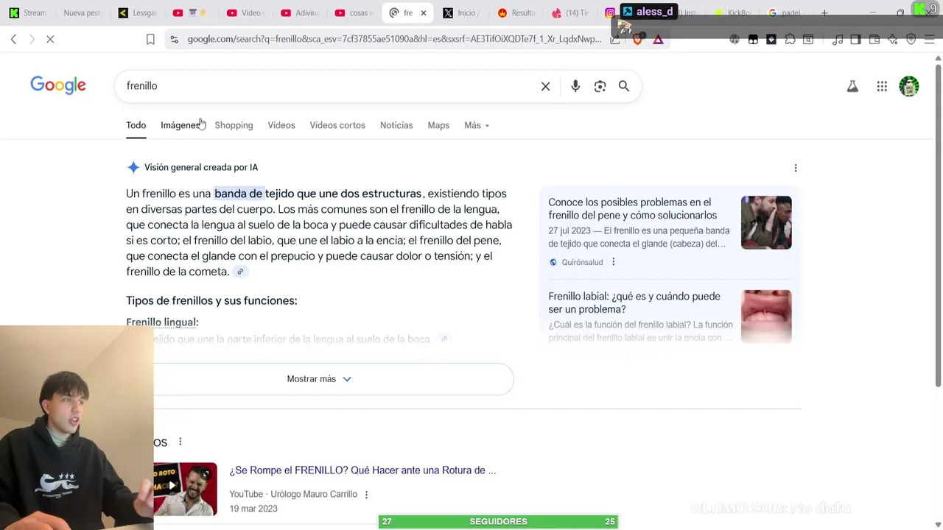Switch to the Imágenes search tab
This screenshot has height=530, width=943.
(180, 125)
